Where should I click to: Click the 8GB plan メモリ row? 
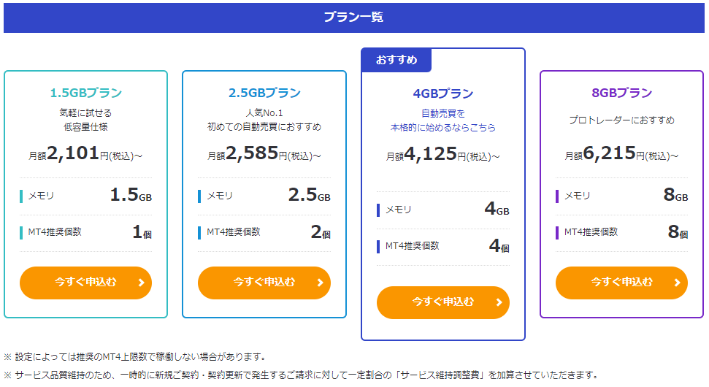point(621,196)
